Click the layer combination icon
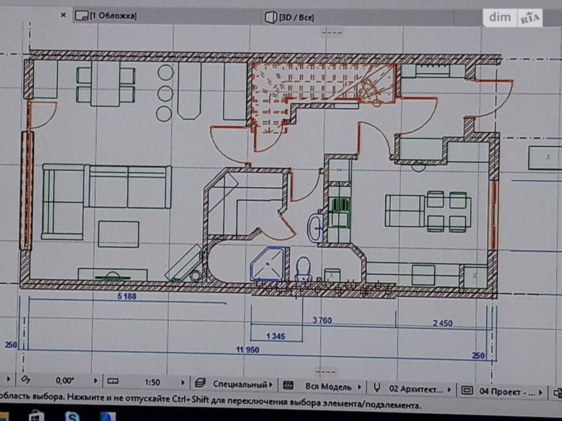Image resolution: width=562 pixels, height=421 pixels. tap(200, 383)
